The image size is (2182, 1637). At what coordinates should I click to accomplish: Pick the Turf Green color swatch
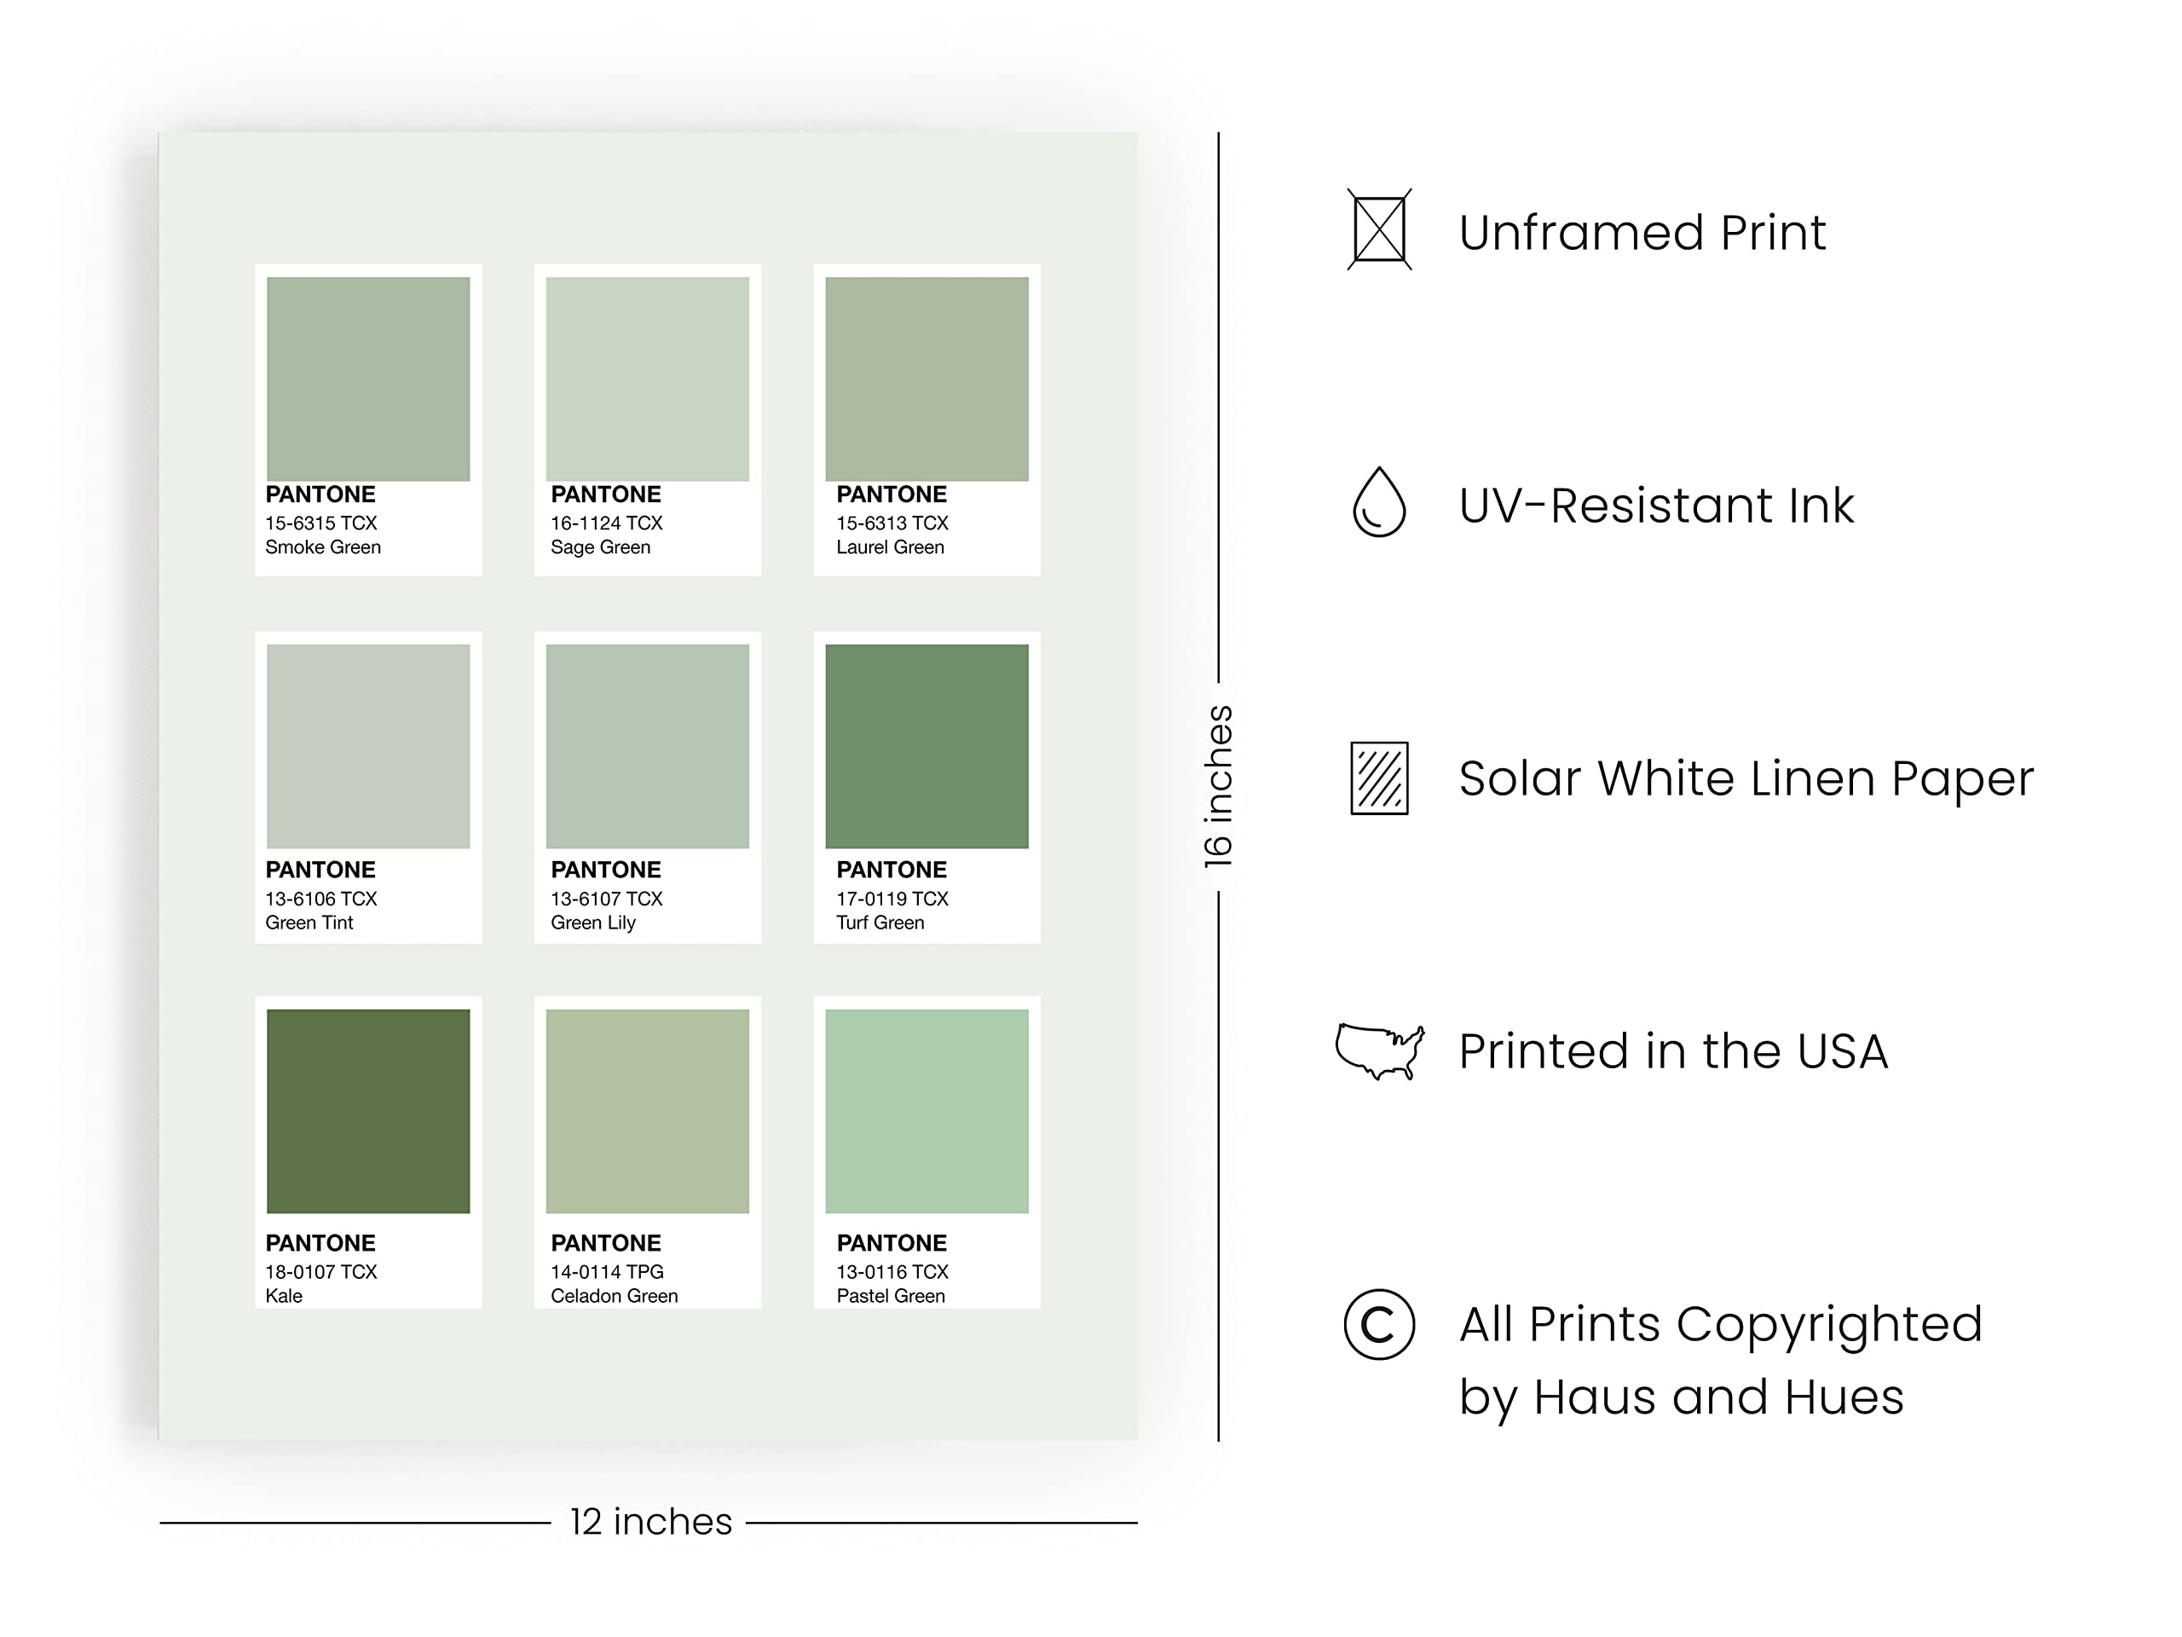[926, 746]
